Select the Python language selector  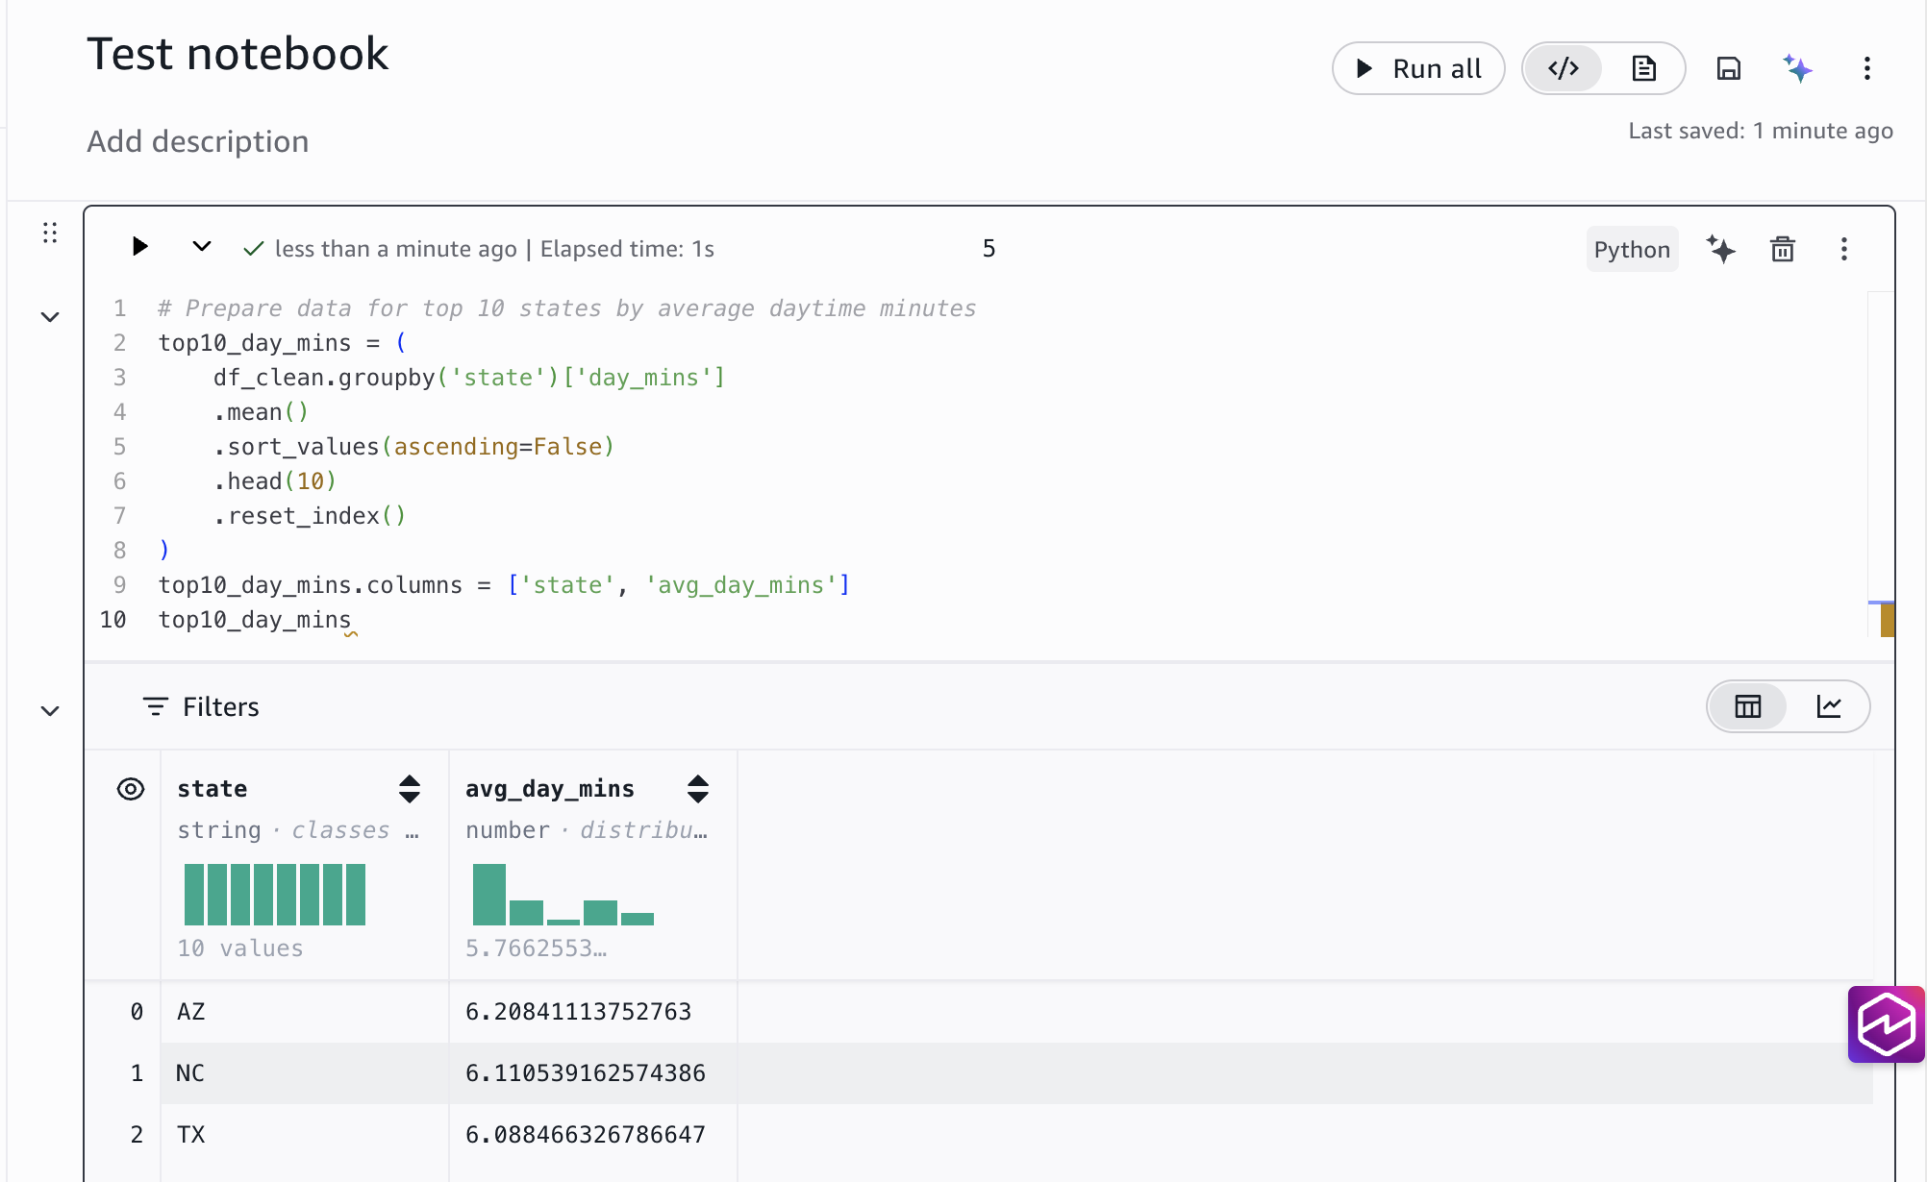[x=1632, y=249]
